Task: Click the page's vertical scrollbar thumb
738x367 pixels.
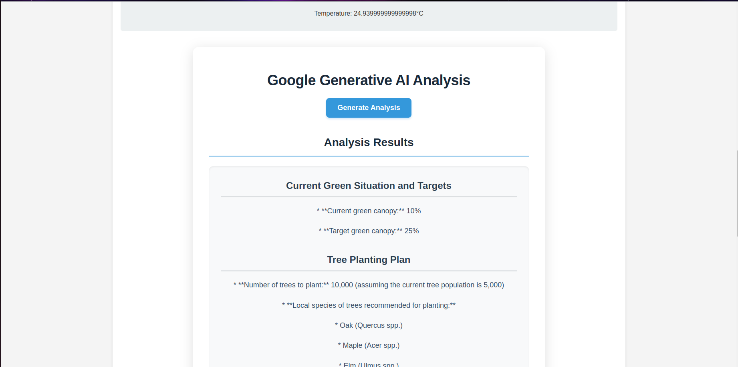Action: point(737,193)
